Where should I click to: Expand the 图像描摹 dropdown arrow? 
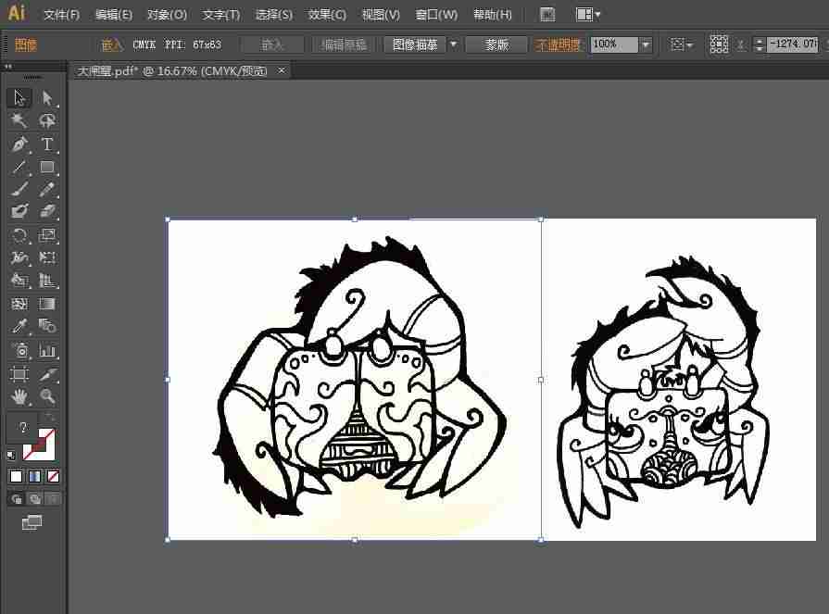point(453,44)
